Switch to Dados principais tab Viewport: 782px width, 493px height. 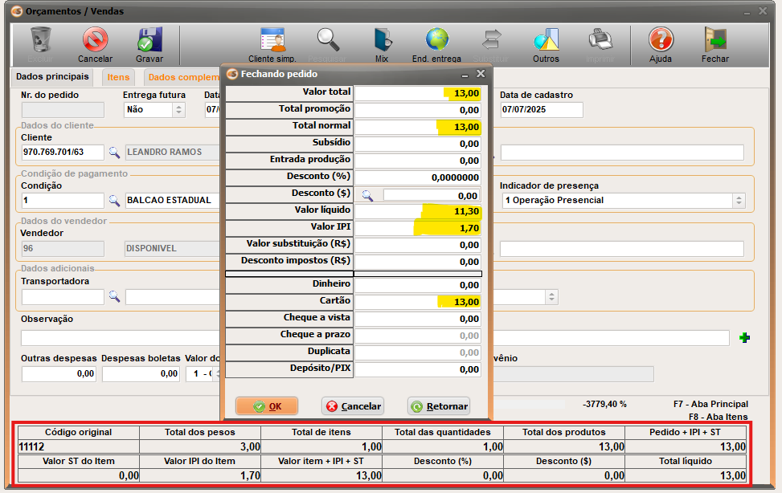tap(52, 77)
